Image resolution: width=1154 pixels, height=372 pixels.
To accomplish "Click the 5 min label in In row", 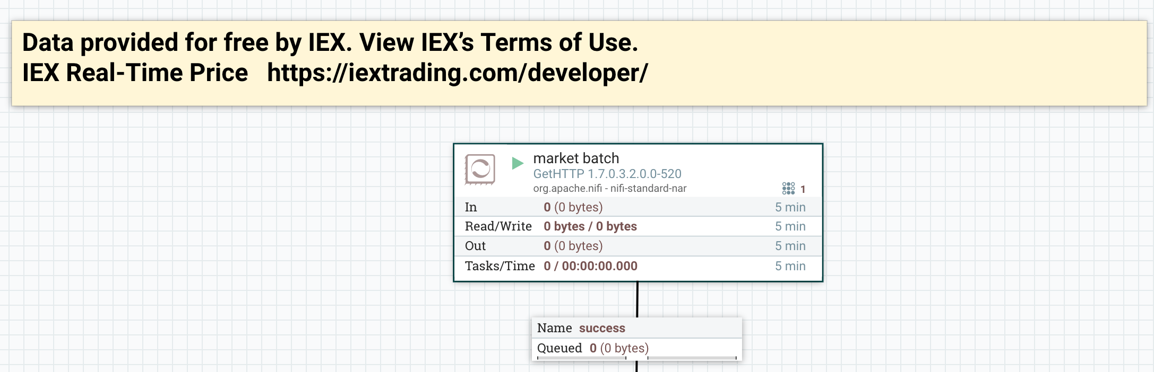I will coord(790,207).
